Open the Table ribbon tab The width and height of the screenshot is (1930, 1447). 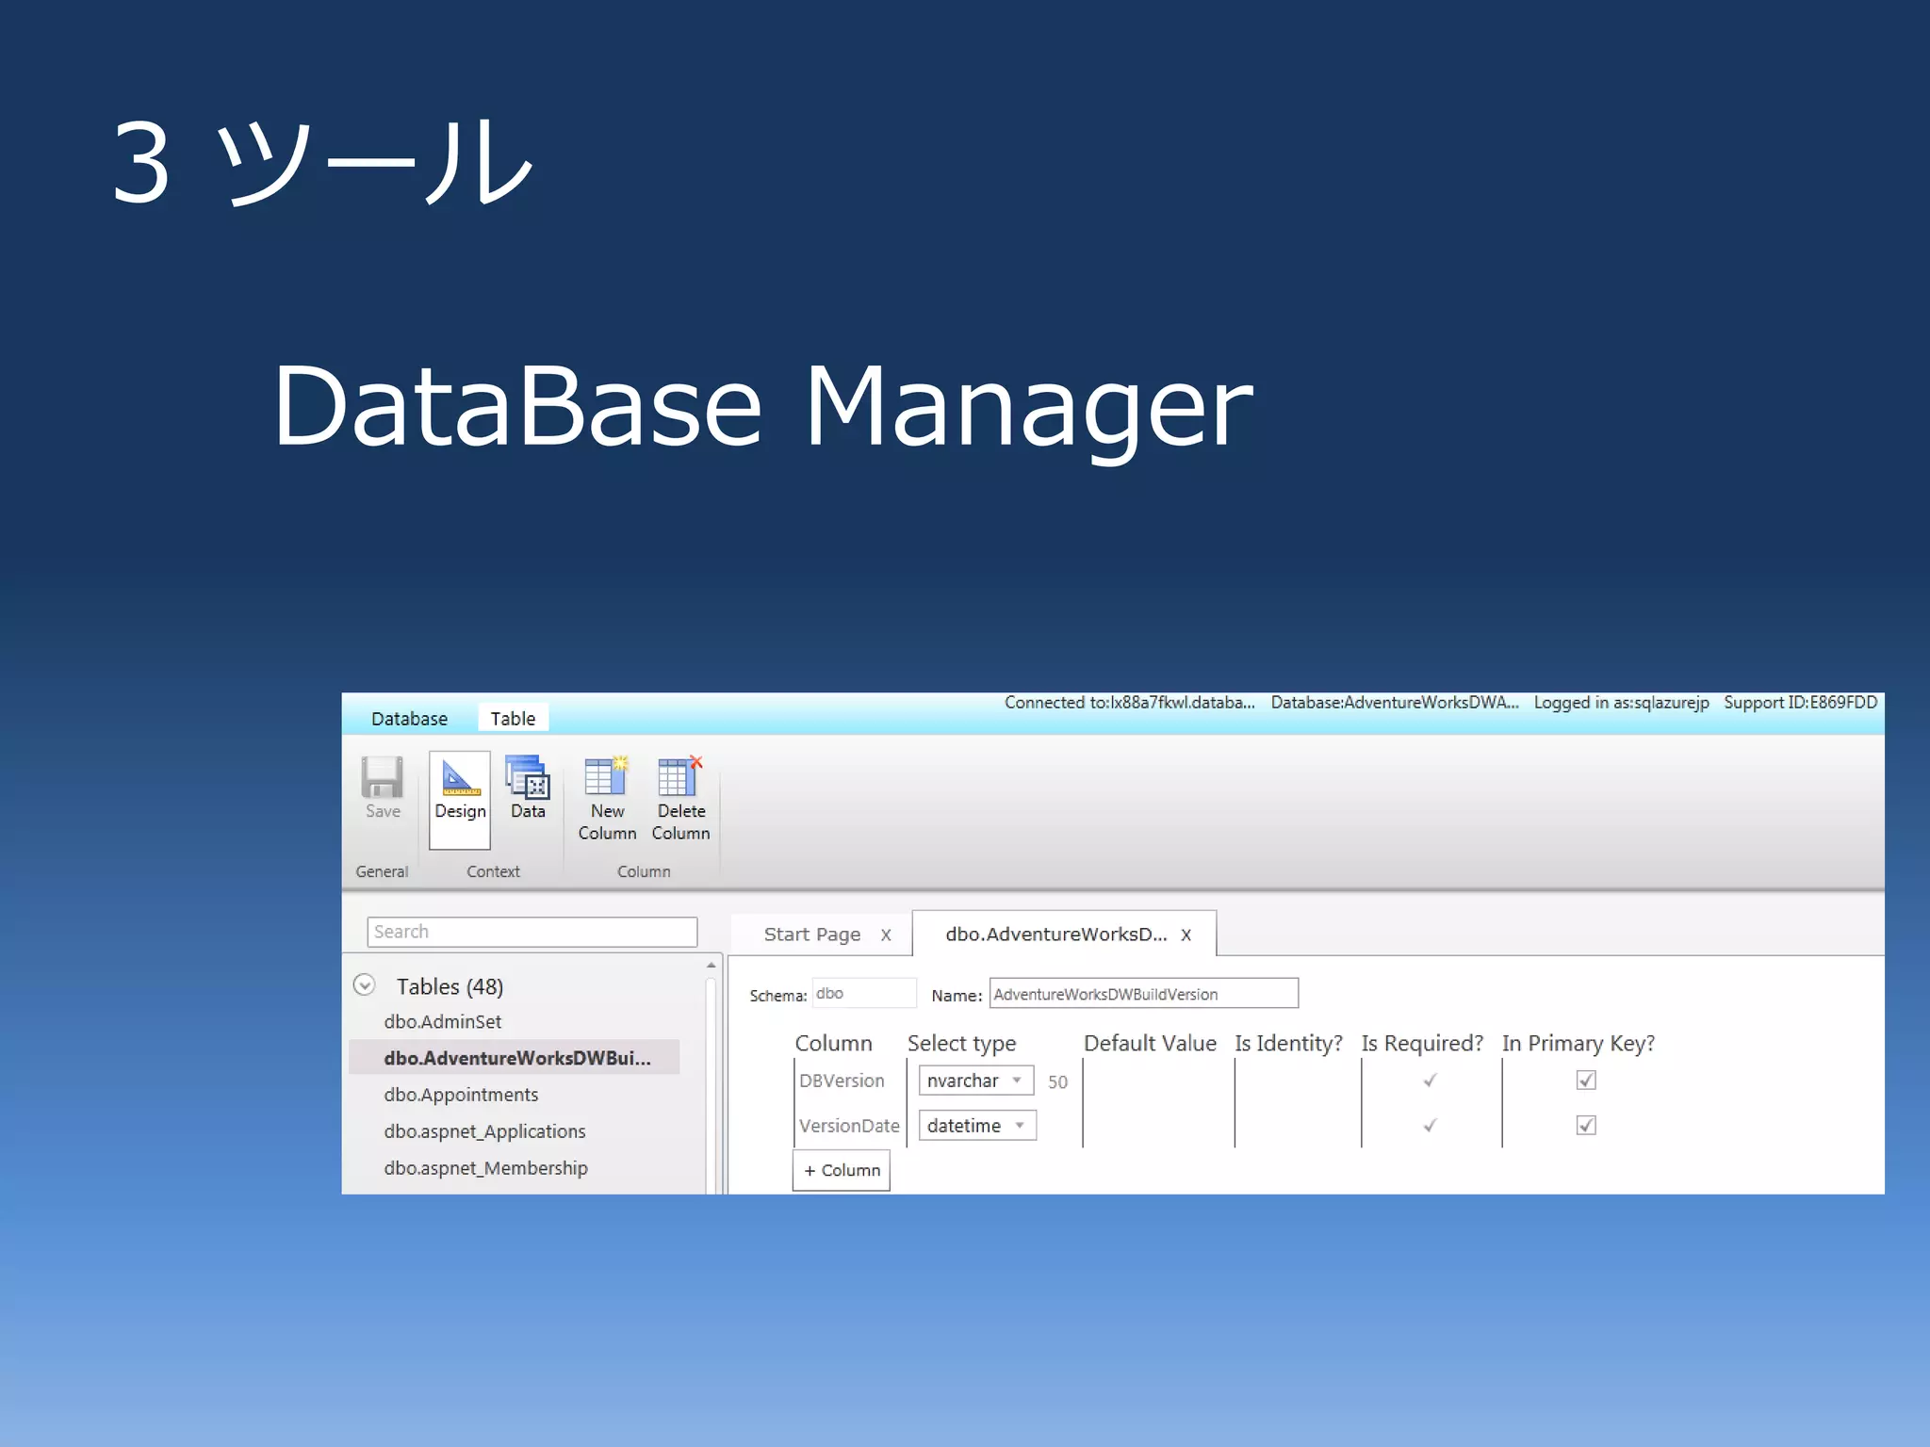tap(513, 719)
